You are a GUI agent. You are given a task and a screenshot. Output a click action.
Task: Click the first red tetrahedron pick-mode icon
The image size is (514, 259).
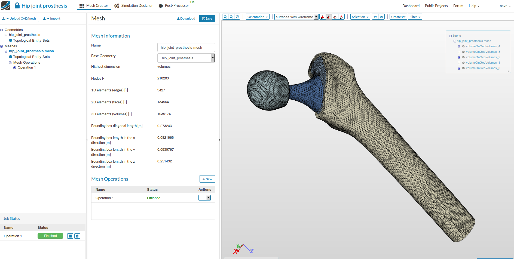pyautogui.click(x=323, y=17)
